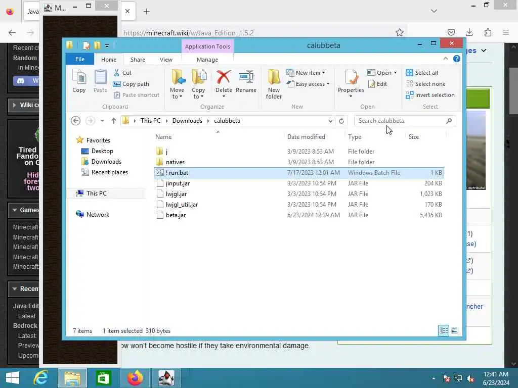This screenshot has height=388, width=518.
Task: Open Quick Access Toolbar customize dropdown
Action: pos(107,45)
